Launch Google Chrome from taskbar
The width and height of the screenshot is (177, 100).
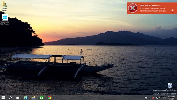(50, 98)
